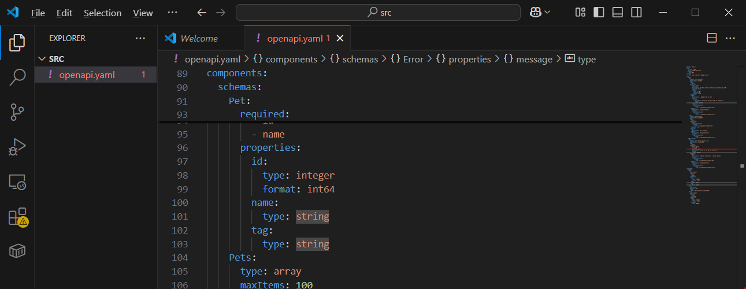Collapse the SRC folder section
The image size is (746, 289).
pos(42,59)
